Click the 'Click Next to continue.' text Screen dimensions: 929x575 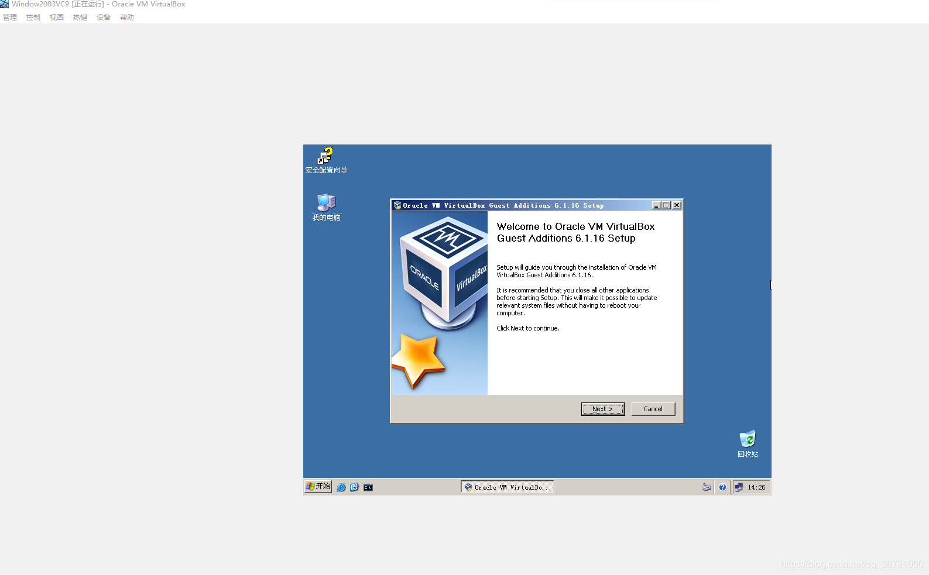pyautogui.click(x=528, y=328)
